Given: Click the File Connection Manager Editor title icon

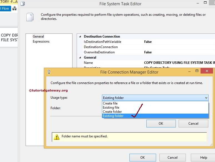Looking at the screenshot, I should (49, 72).
